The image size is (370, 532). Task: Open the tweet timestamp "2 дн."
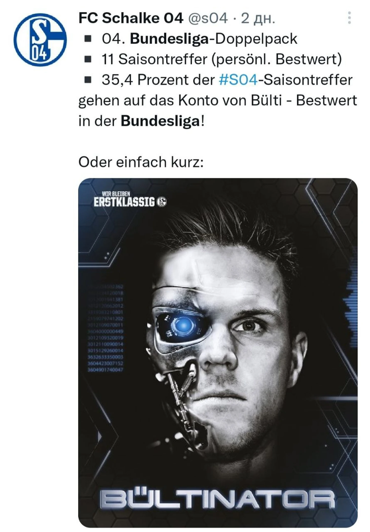pyautogui.click(x=258, y=18)
